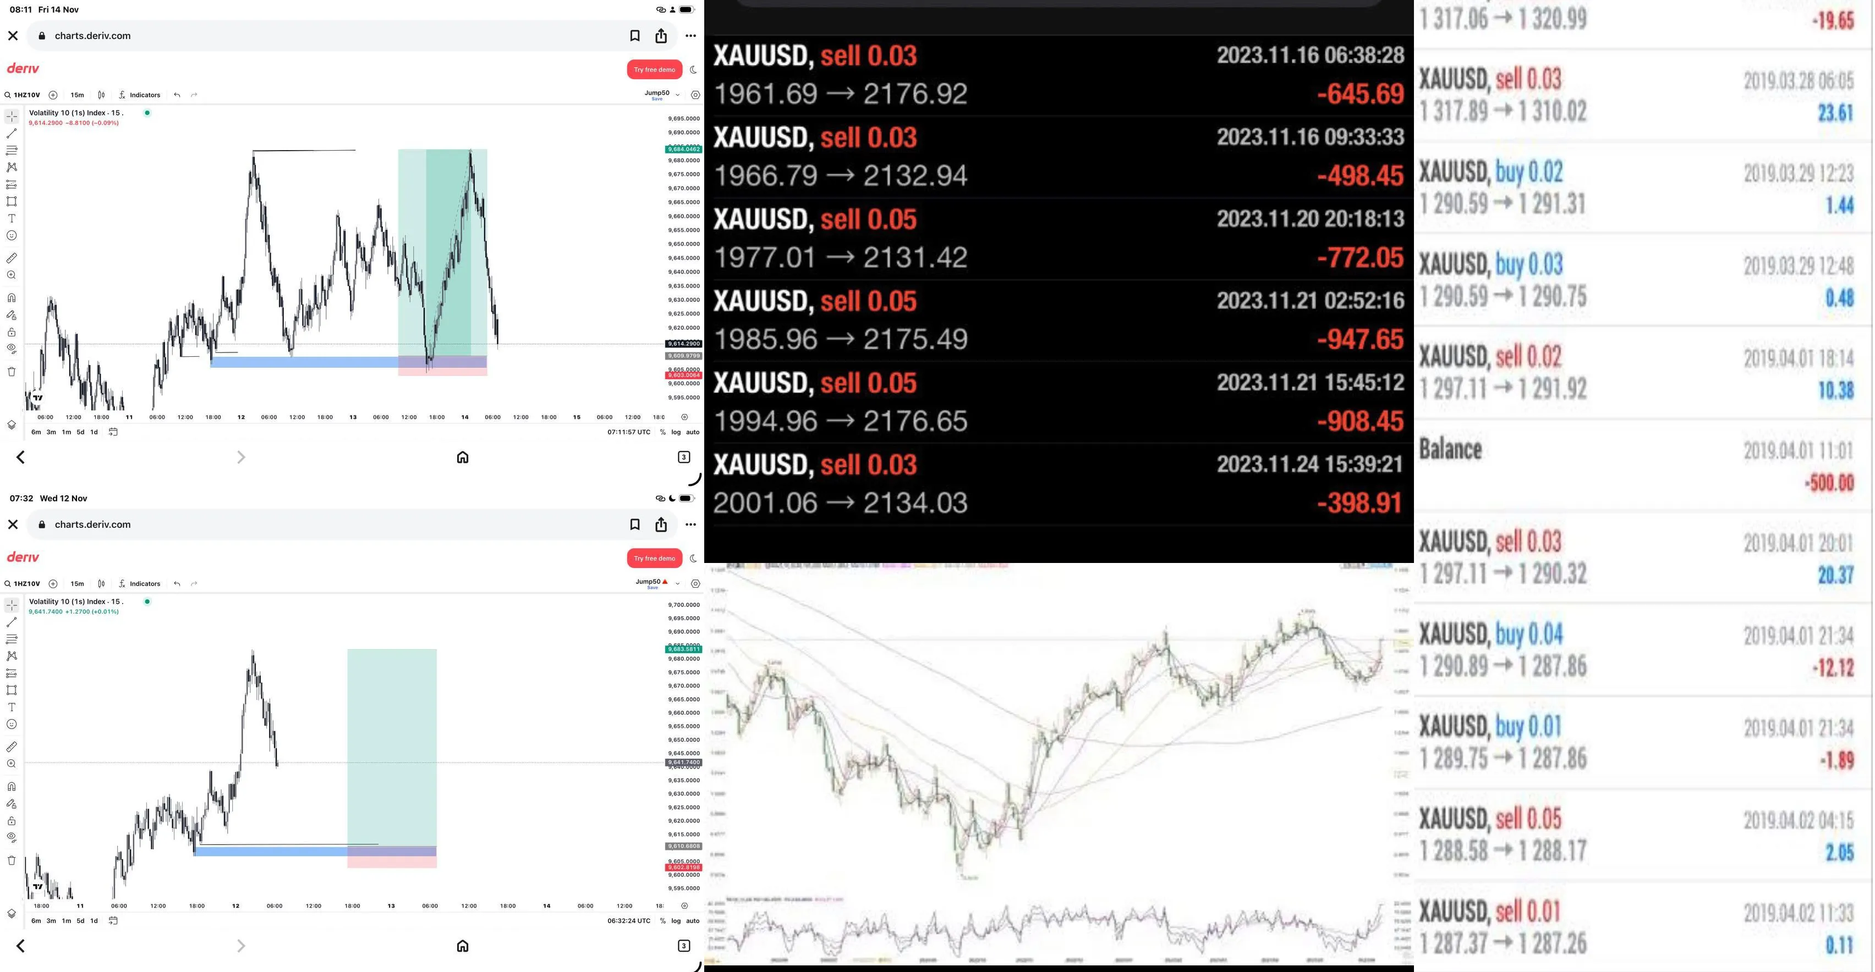The height and width of the screenshot is (972, 1875).
Task: Select rectangle shape tool in the lower chart
Action: pyautogui.click(x=12, y=691)
